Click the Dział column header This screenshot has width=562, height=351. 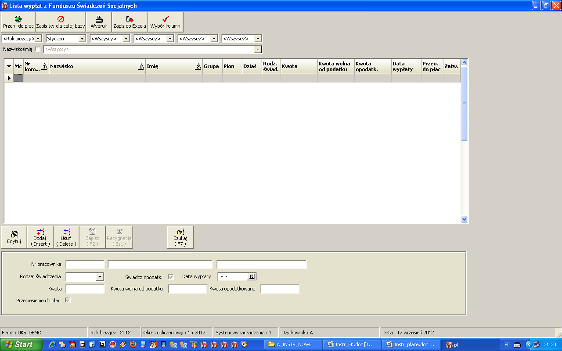click(x=252, y=66)
